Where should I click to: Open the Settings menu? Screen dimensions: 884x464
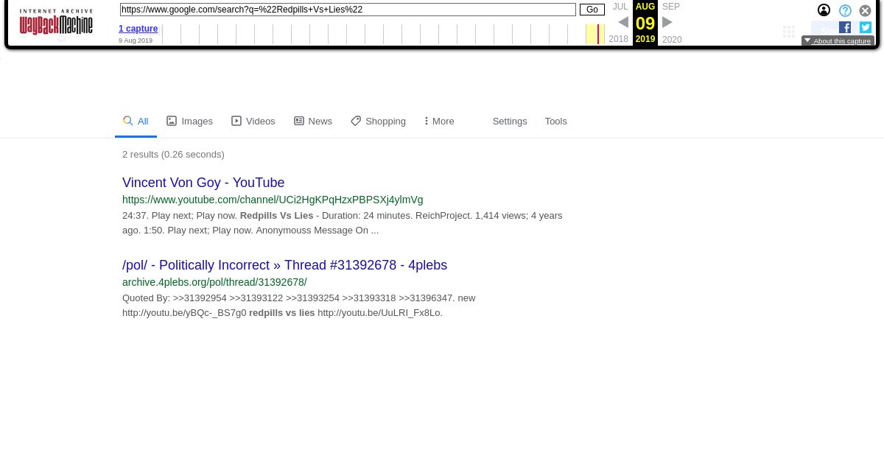[x=510, y=121]
